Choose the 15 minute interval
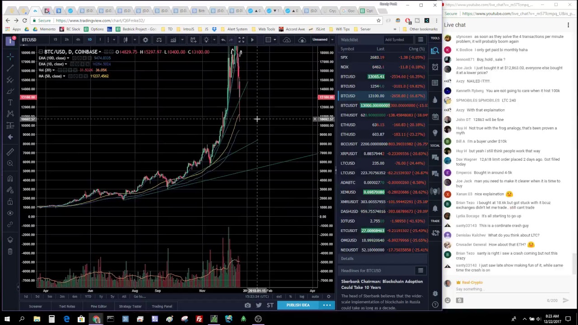This screenshot has height=325, width=578. click(55, 40)
